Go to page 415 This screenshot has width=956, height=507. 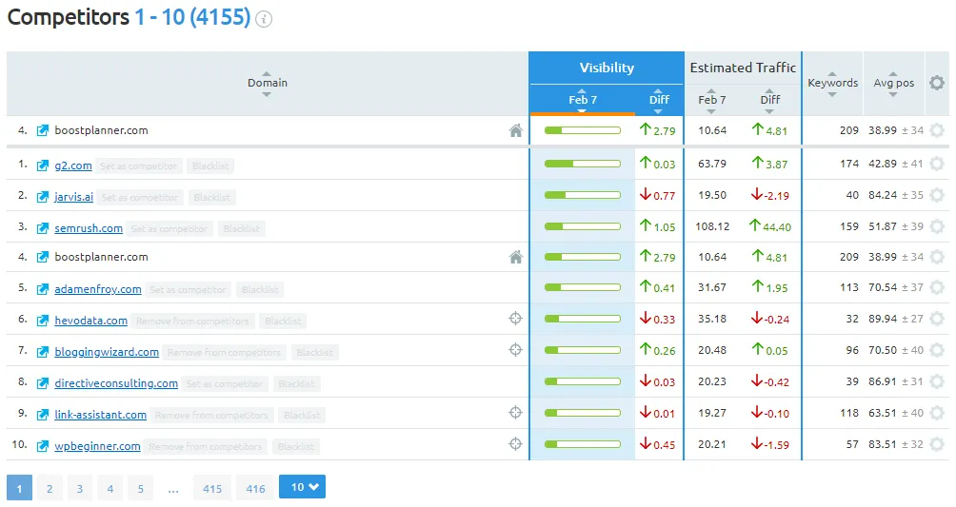pos(212,489)
